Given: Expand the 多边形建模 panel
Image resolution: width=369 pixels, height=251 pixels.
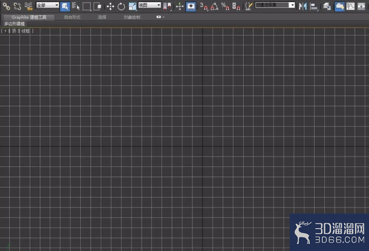Looking at the screenshot, I should click(14, 24).
